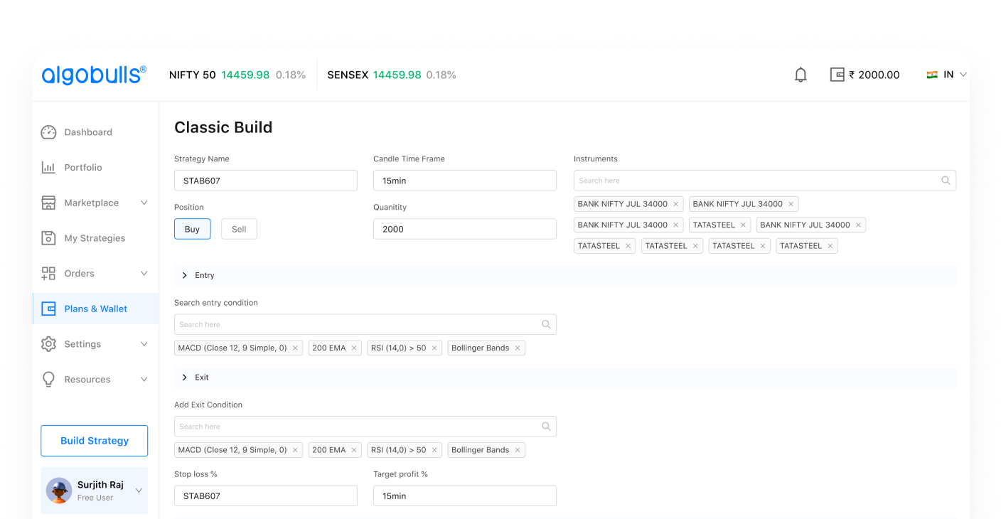Focus the Strategy Name field
Image resolution: width=1001 pixels, height=519 pixels.
tap(266, 181)
